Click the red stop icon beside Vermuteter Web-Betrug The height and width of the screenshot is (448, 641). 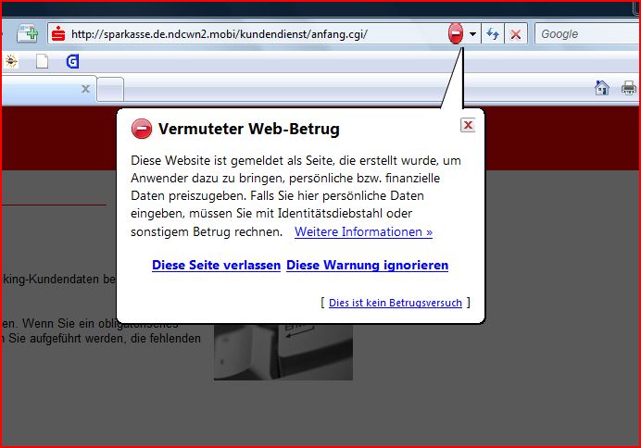(x=142, y=129)
